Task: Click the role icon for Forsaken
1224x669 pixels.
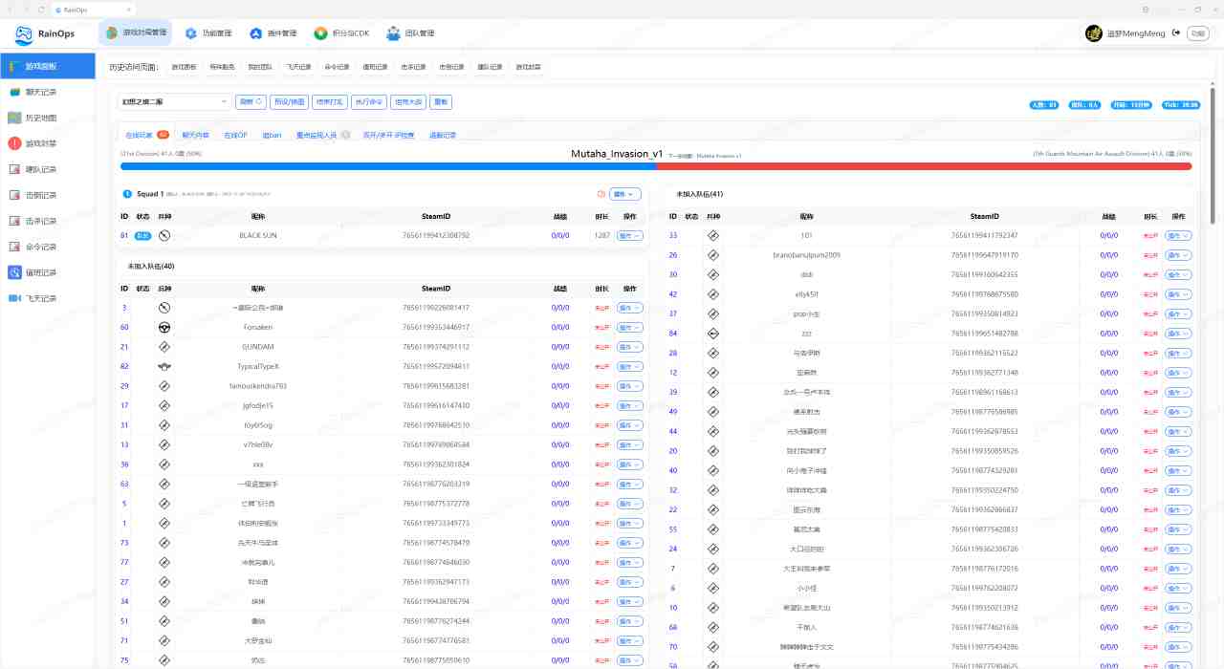Action: coord(164,327)
